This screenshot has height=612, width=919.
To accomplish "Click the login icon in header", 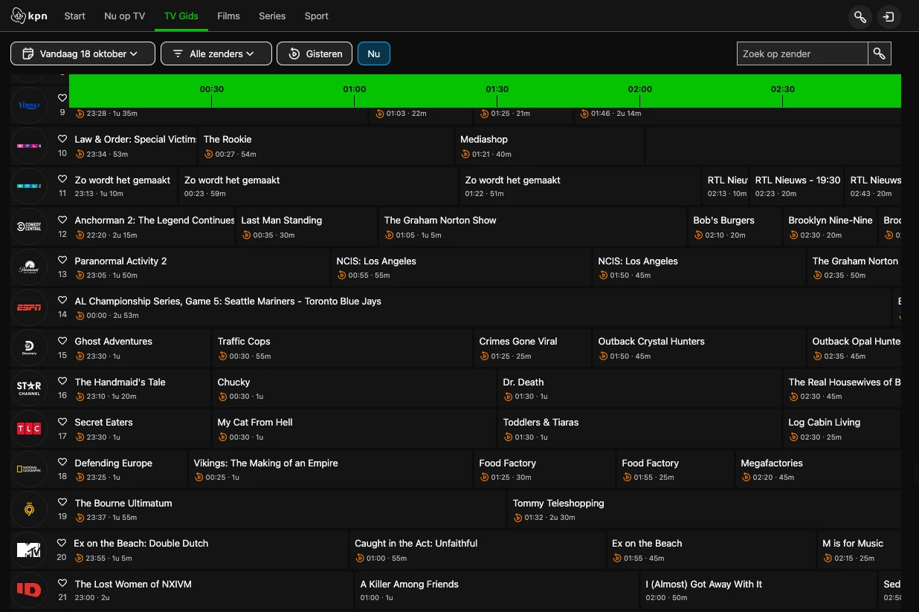I will (x=888, y=16).
